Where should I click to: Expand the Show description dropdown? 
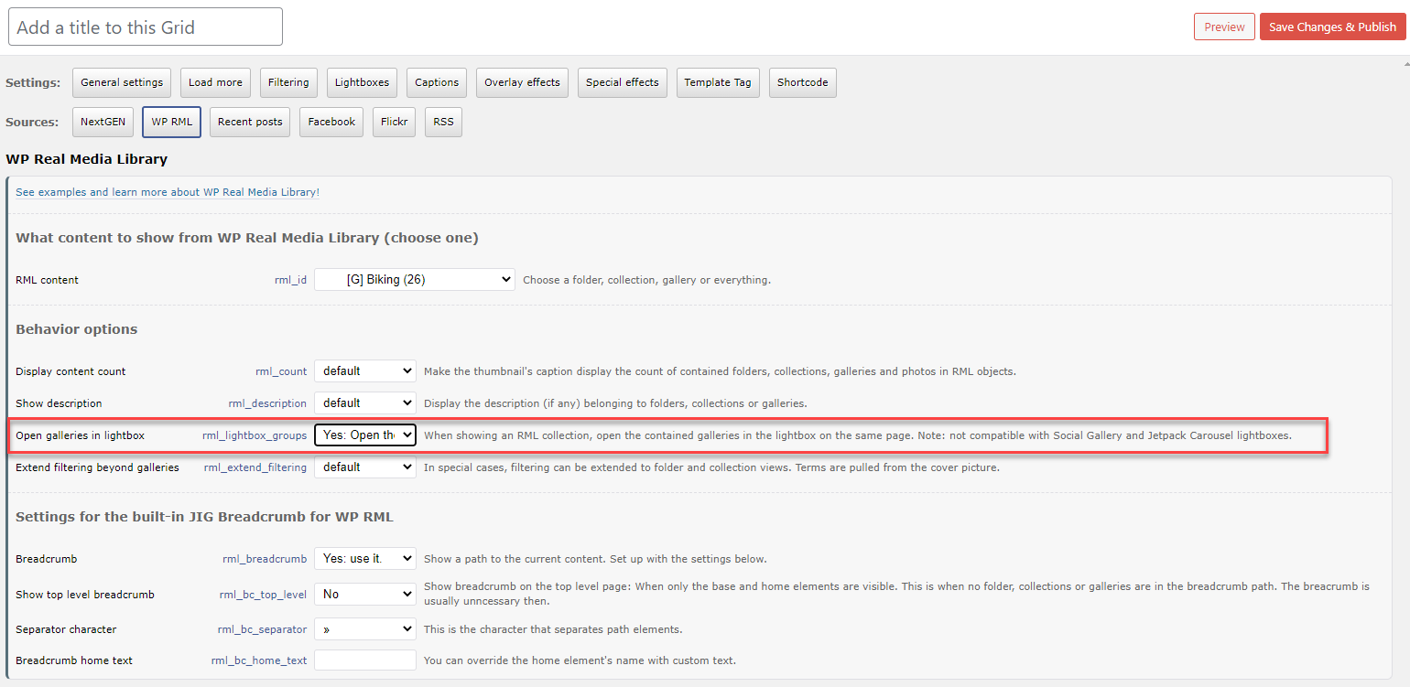click(x=365, y=403)
